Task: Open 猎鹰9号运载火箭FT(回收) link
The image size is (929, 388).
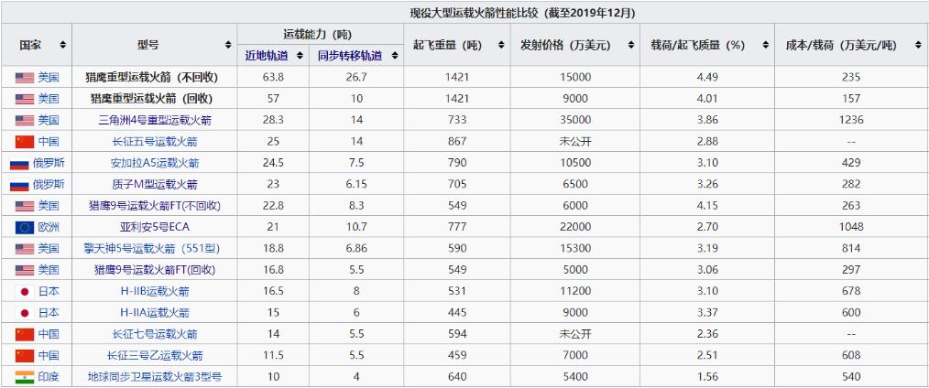Action: 155,270
